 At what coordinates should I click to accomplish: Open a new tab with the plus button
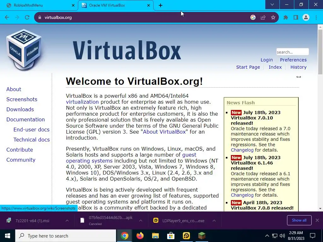161,5
